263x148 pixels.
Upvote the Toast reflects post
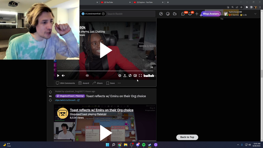(x=50, y=92)
